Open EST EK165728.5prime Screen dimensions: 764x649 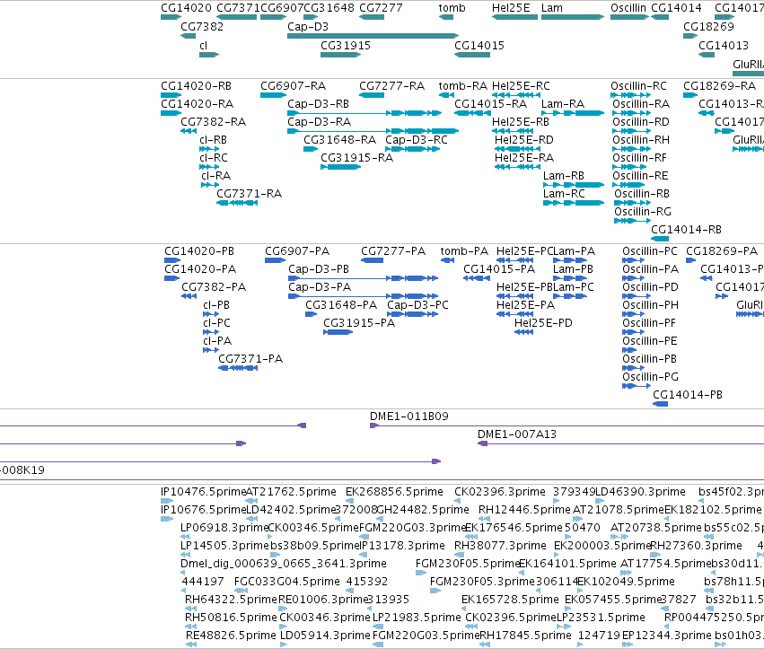pyautogui.click(x=510, y=600)
